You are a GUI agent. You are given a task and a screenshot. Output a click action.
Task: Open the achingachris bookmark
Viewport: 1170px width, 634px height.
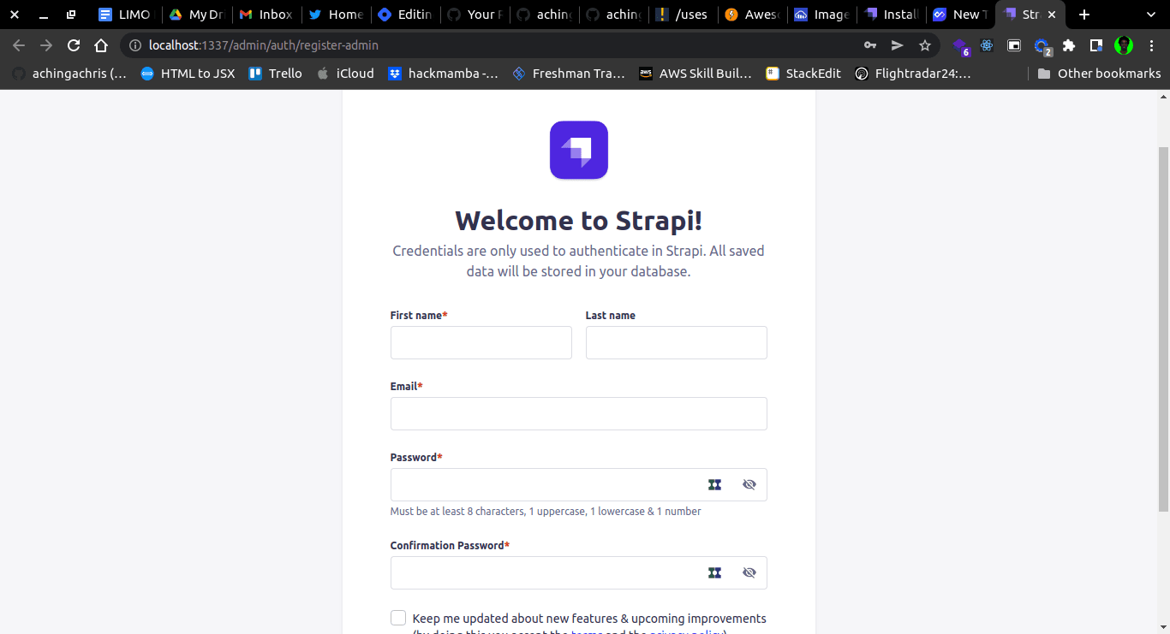click(69, 74)
